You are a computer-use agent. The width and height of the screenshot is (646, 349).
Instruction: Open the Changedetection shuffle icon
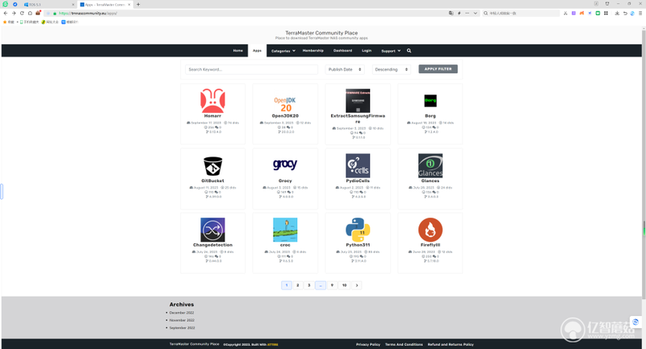coord(212,230)
